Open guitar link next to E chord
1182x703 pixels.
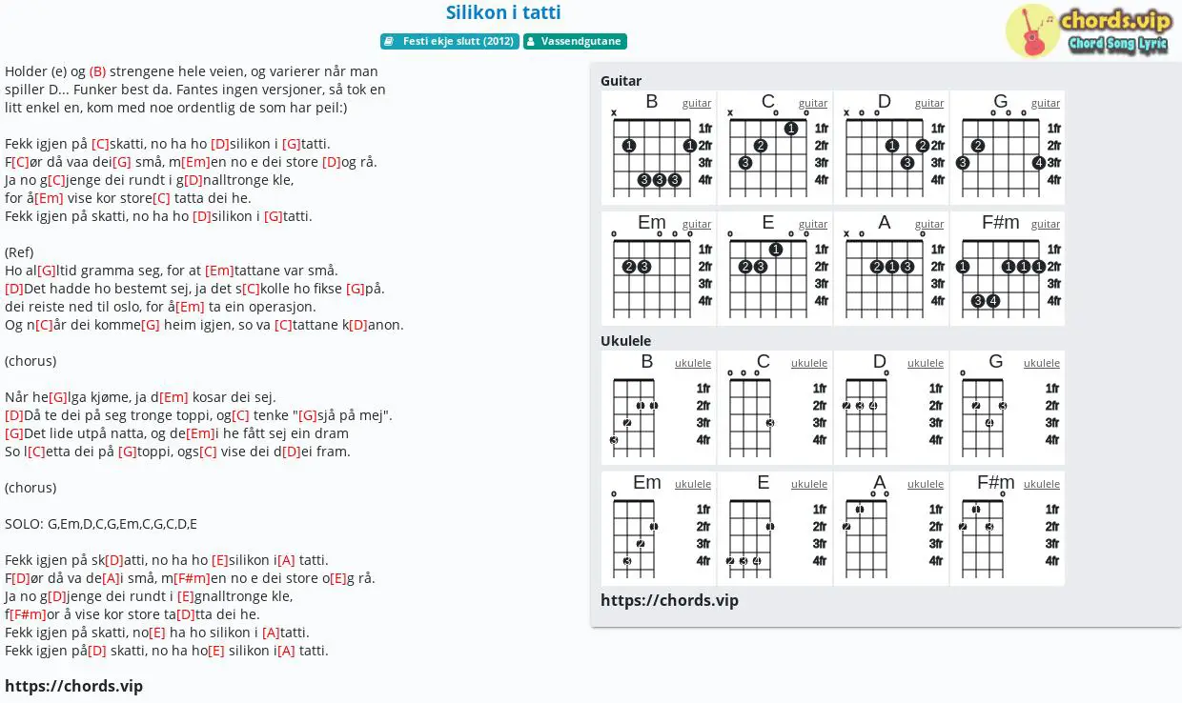pos(813,224)
